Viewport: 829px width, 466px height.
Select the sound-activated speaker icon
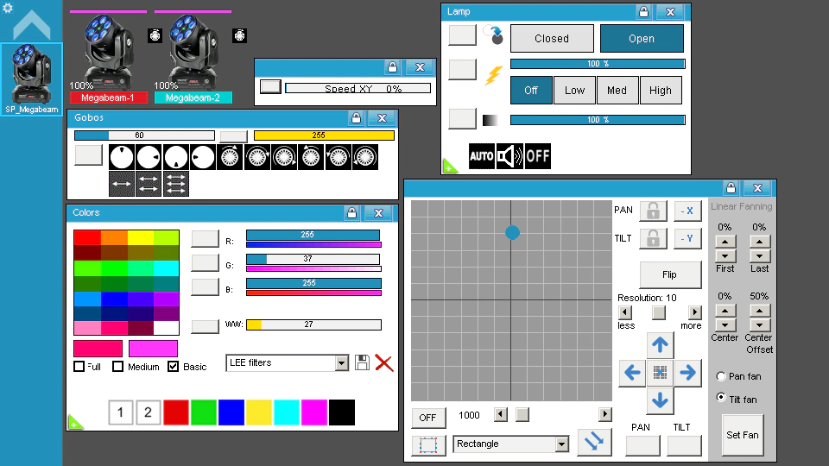pos(509,156)
